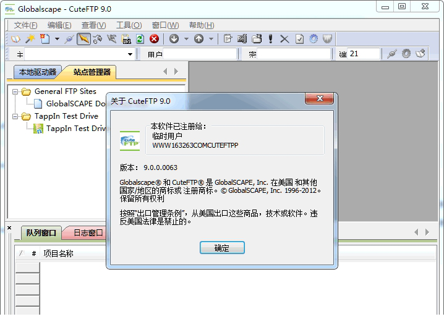Close the bottom queue pane via X
Image resolution: width=444 pixels, height=327 pixels.
tap(9, 227)
